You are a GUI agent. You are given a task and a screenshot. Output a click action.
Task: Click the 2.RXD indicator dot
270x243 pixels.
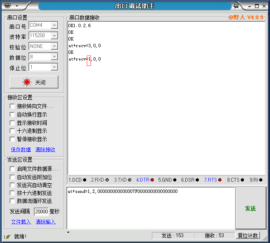tap(107, 180)
